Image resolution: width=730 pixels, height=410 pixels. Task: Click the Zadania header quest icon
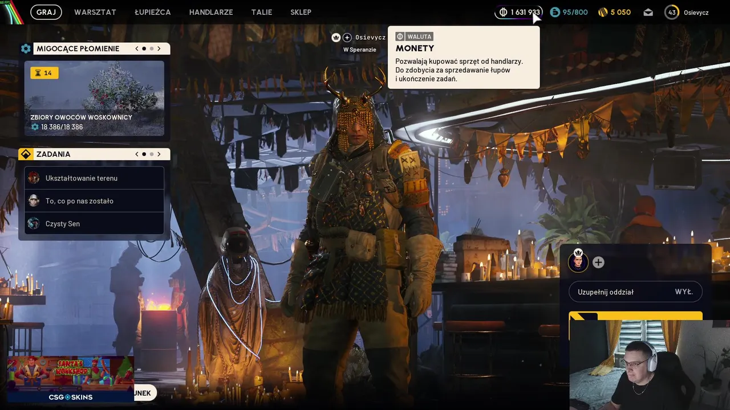[26, 154]
